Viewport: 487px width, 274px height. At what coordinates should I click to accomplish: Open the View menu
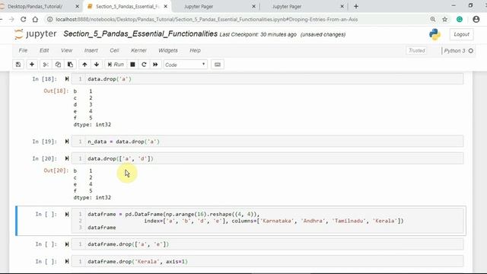pos(66,50)
